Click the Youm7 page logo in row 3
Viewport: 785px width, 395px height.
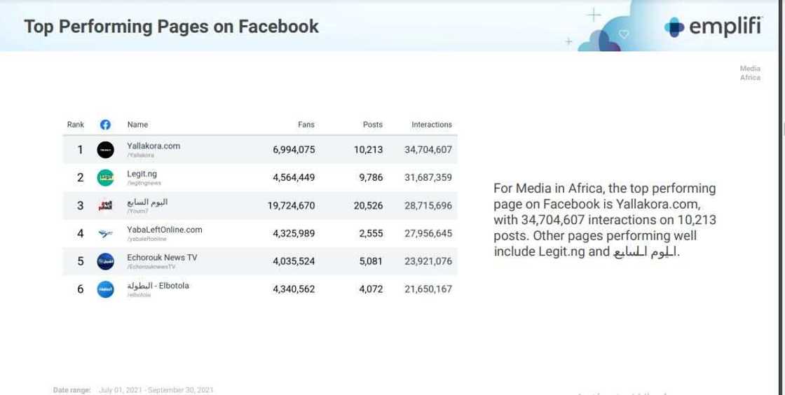105,205
